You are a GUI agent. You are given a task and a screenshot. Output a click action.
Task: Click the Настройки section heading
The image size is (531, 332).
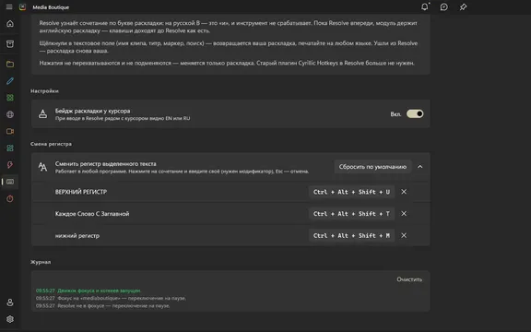point(44,90)
